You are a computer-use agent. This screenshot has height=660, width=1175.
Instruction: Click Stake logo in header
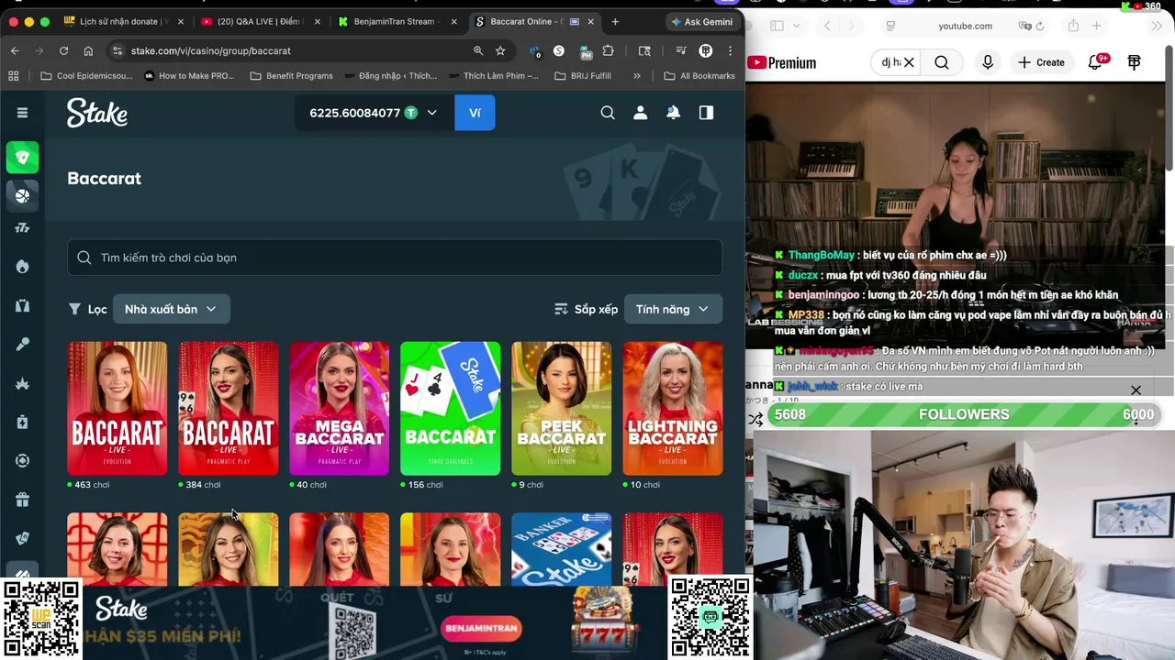[x=97, y=113]
